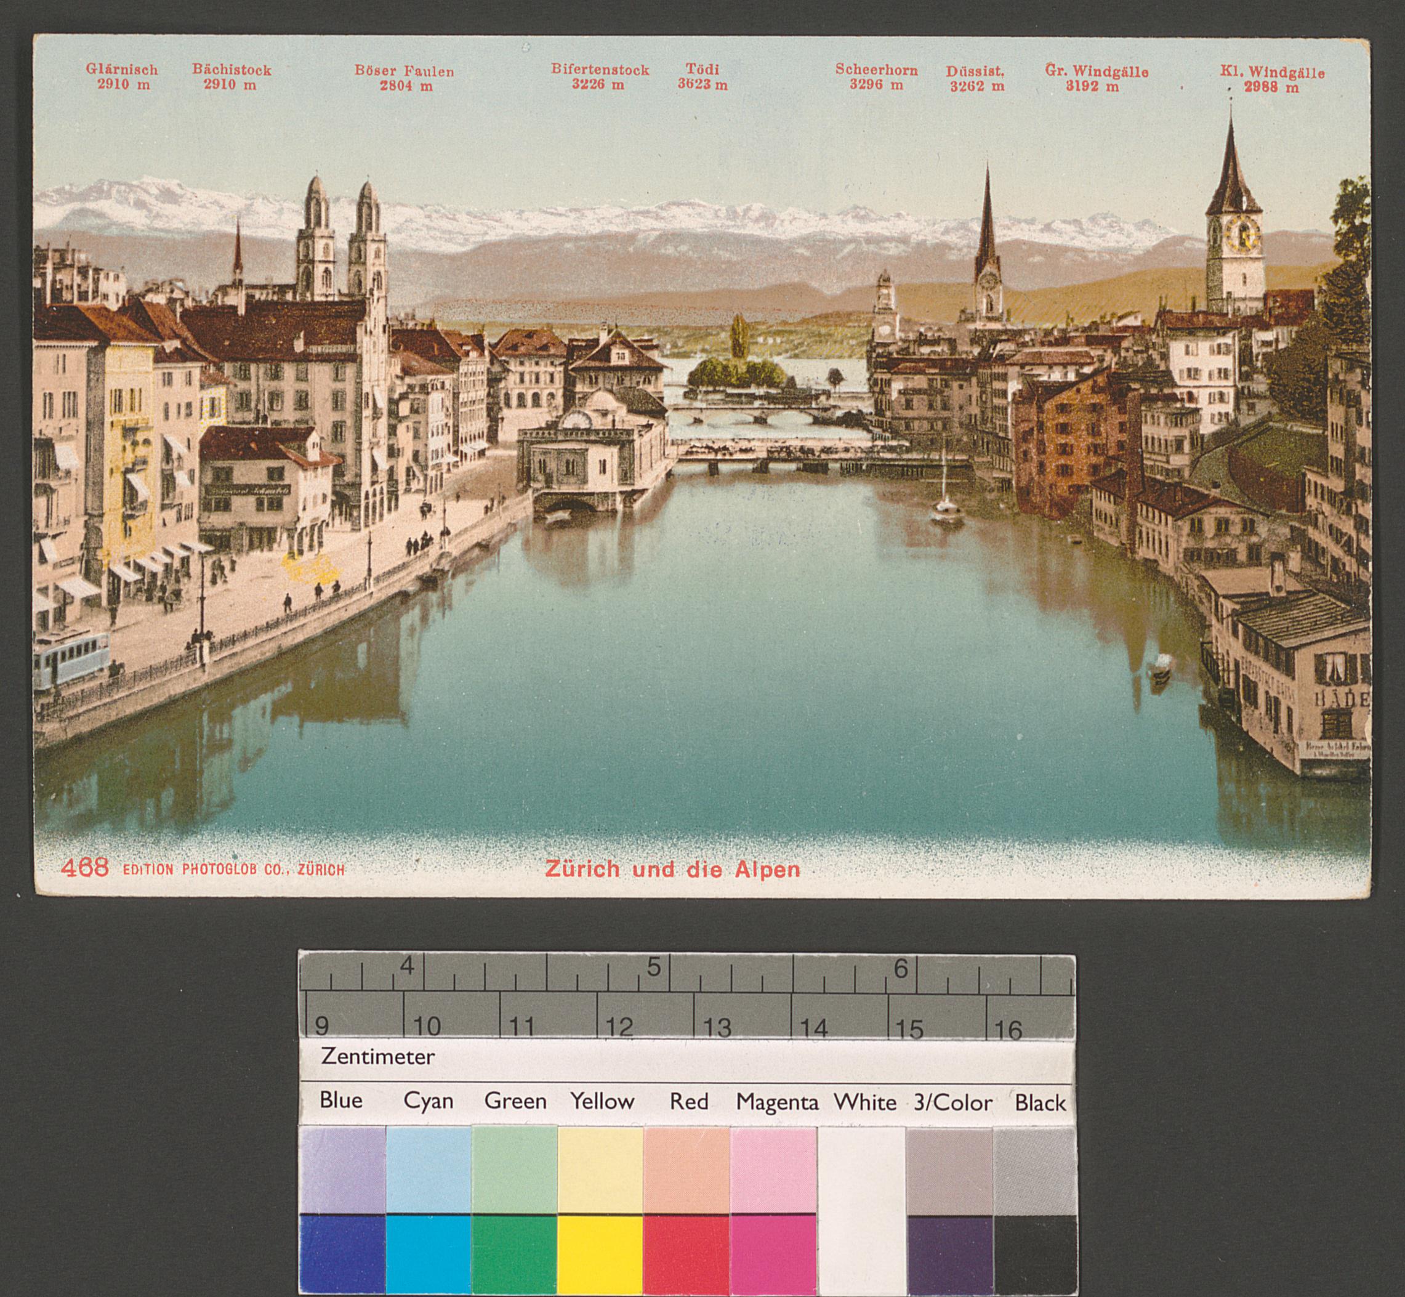Select the 'Tödi 3623 m' peak label

[702, 77]
